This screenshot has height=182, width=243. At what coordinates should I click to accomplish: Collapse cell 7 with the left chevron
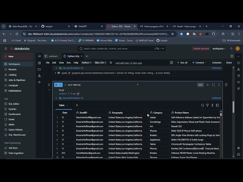click(49, 90)
